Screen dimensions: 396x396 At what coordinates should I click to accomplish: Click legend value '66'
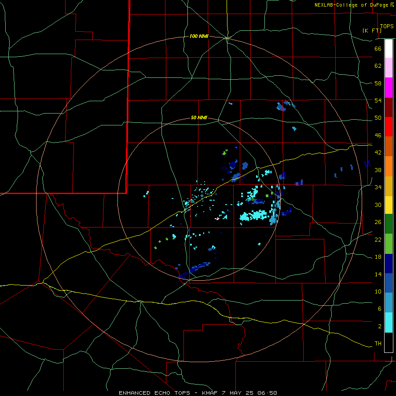pos(378,49)
